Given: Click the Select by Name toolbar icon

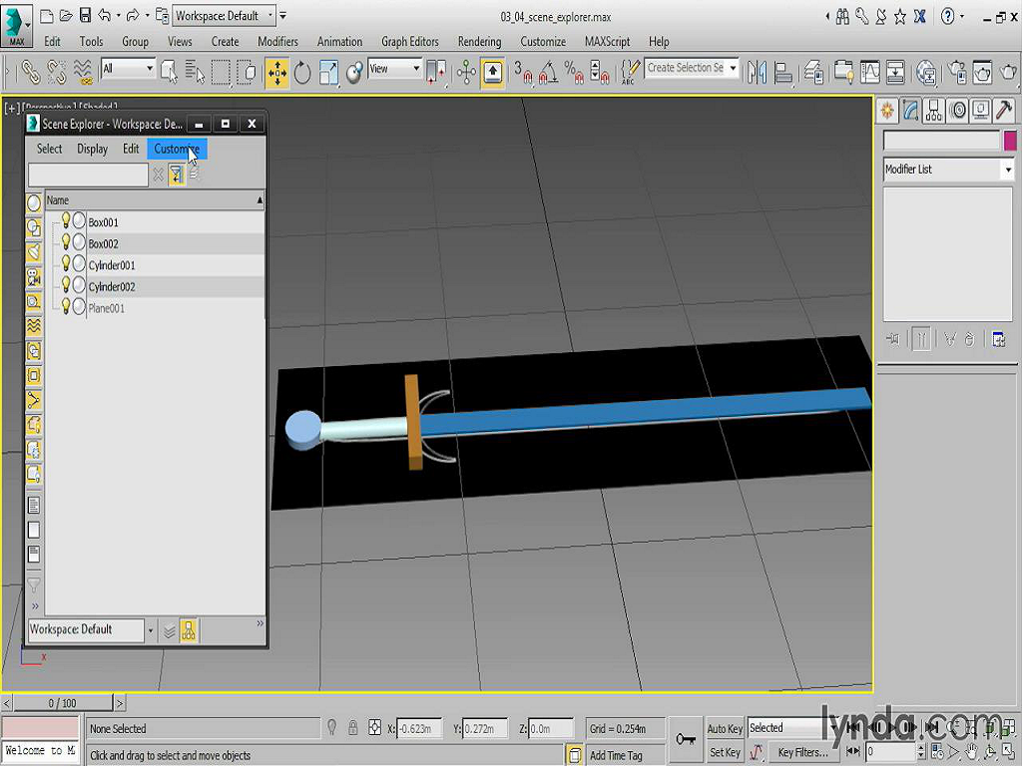Looking at the screenshot, I should pyautogui.click(x=196, y=72).
